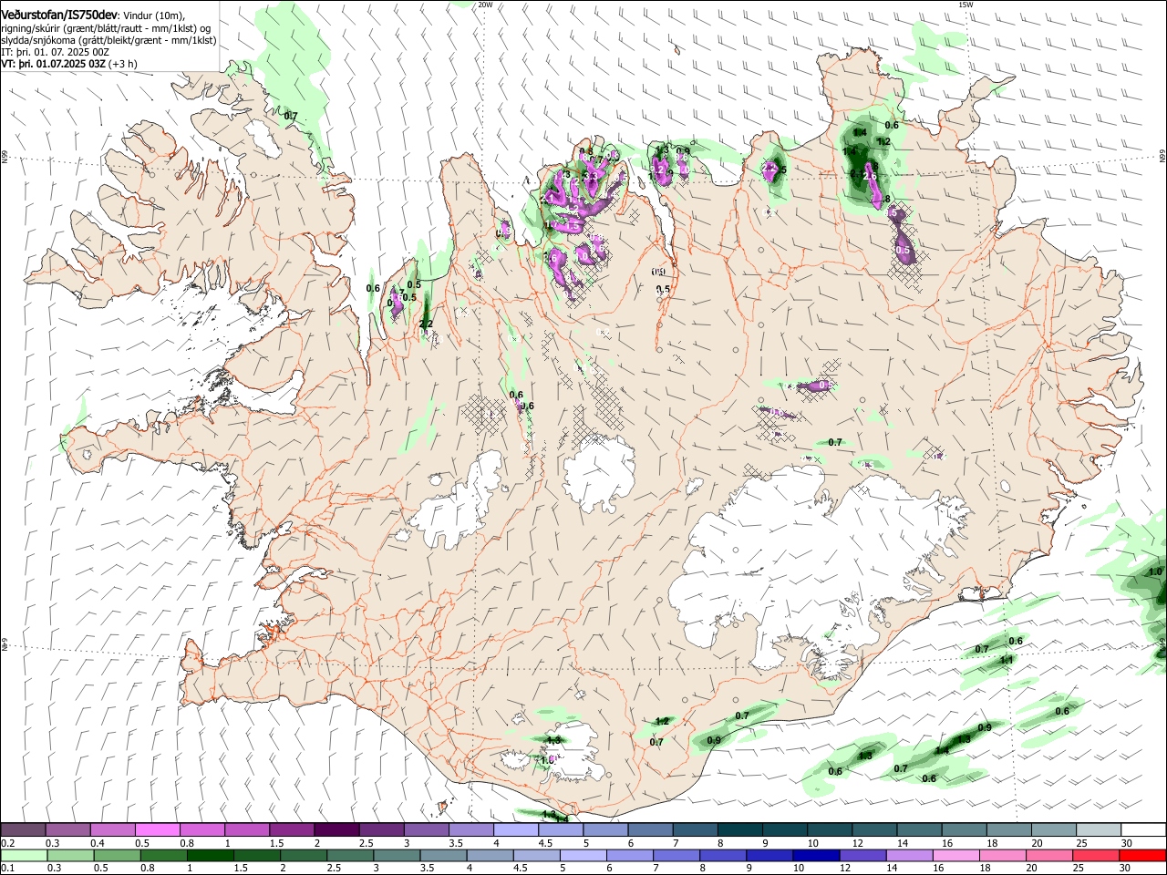Pick lower legend swatch between 0.3 and 0.5
Image resolution: width=1167 pixels, height=875 pixels.
tap(70, 856)
